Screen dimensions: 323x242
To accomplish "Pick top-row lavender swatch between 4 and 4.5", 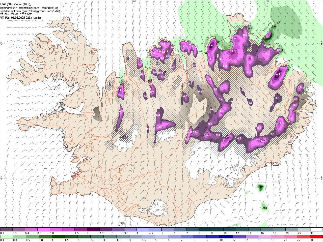I will (143, 230).
